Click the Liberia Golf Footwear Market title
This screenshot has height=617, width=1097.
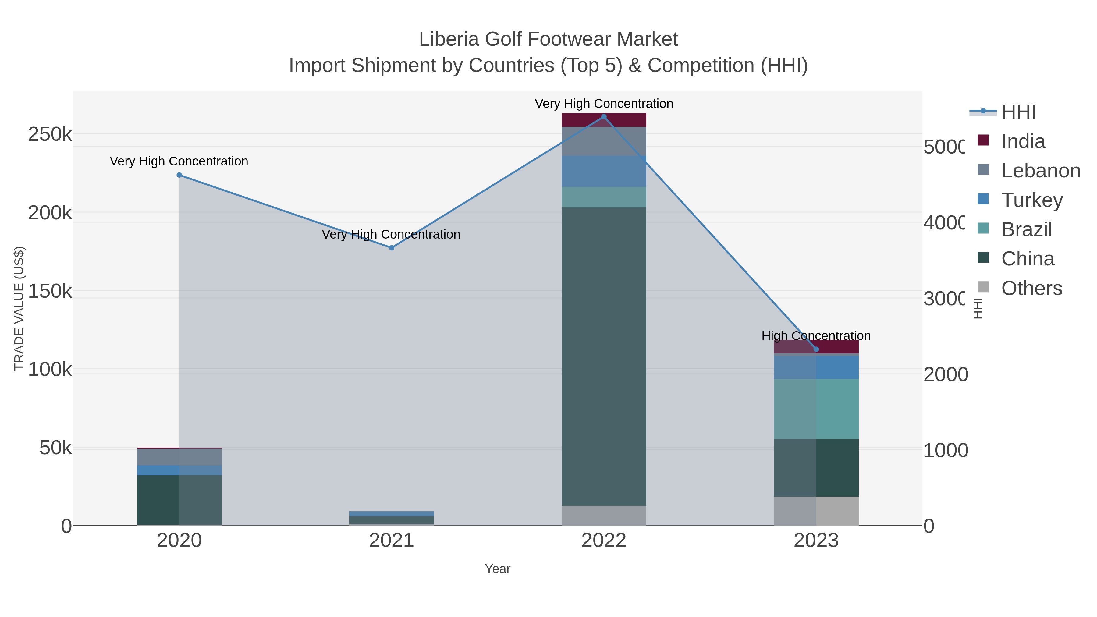pos(548,39)
